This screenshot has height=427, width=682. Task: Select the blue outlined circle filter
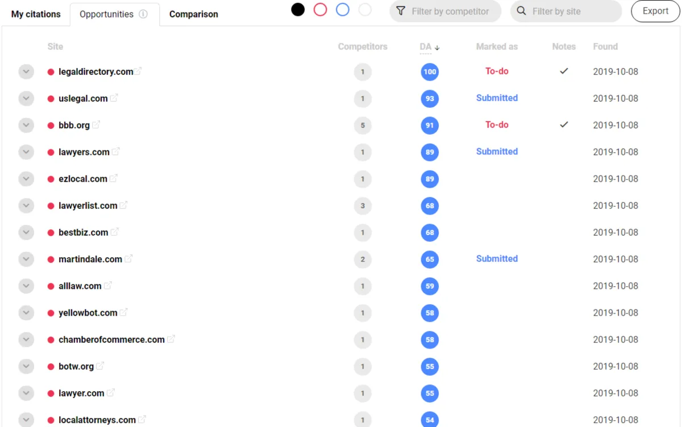pyautogui.click(x=342, y=10)
